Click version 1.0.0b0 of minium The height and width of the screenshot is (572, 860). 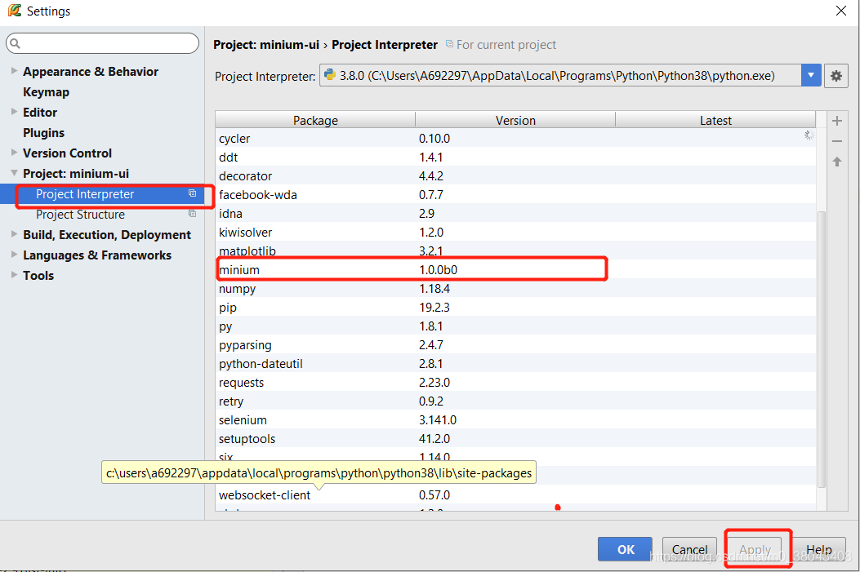[438, 269]
